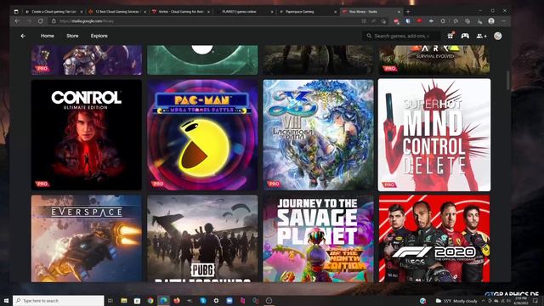The height and width of the screenshot is (306, 544).
Task: Open the browser tab actions menu icon
Action: pyautogui.click(x=16, y=11)
